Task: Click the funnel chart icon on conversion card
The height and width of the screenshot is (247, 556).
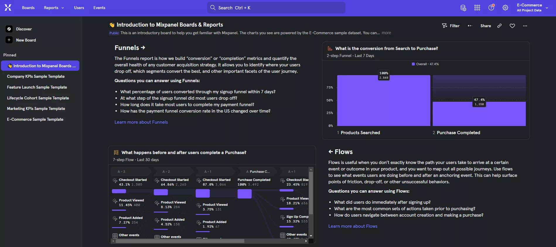Action: pos(330,49)
